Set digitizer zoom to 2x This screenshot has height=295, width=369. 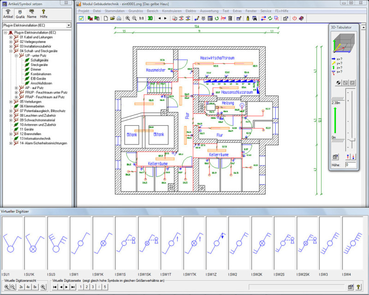tap(21, 287)
